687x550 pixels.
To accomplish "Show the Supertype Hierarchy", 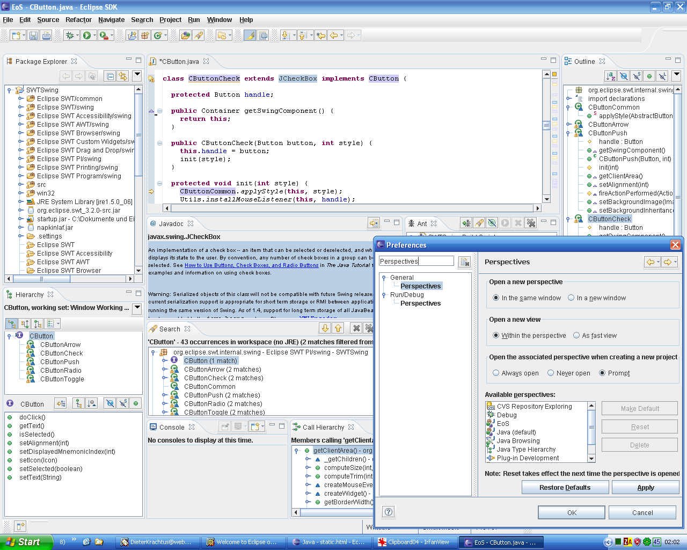I will pos(25,324).
